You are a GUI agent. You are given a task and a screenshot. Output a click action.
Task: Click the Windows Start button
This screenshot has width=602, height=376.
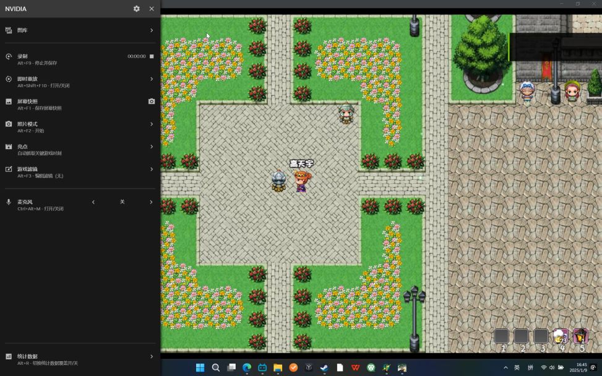click(200, 367)
